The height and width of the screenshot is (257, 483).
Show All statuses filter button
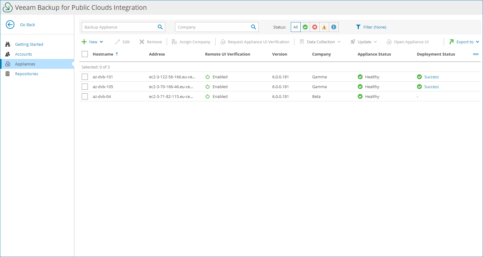(x=295, y=27)
